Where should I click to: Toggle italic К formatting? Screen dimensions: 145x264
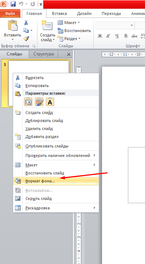coord(108,36)
